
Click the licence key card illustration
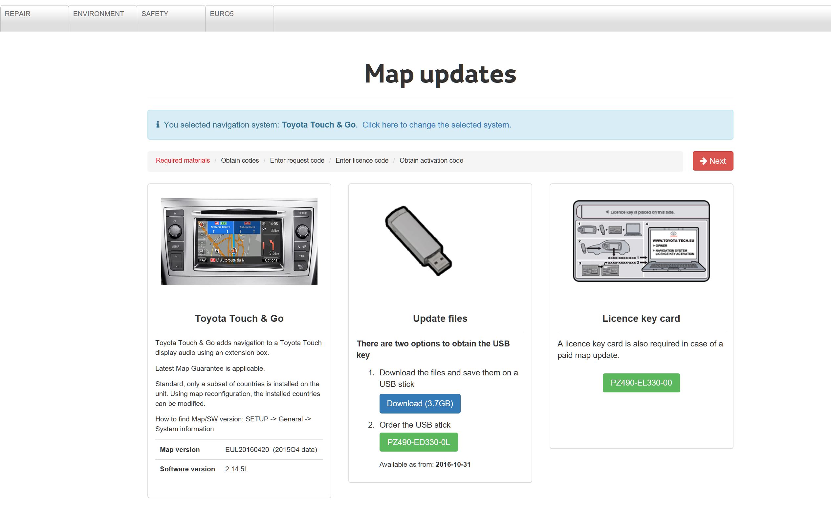[x=641, y=241]
